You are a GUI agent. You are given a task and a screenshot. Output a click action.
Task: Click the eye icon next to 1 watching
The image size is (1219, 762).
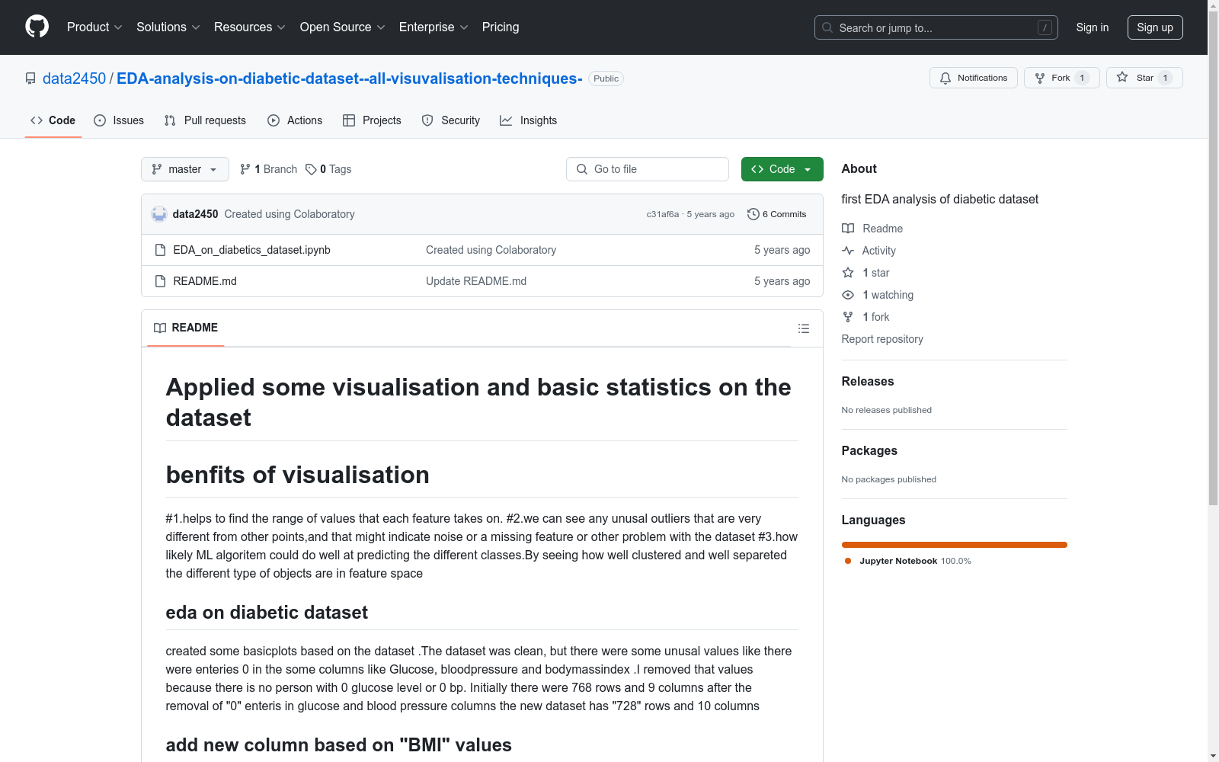848,295
